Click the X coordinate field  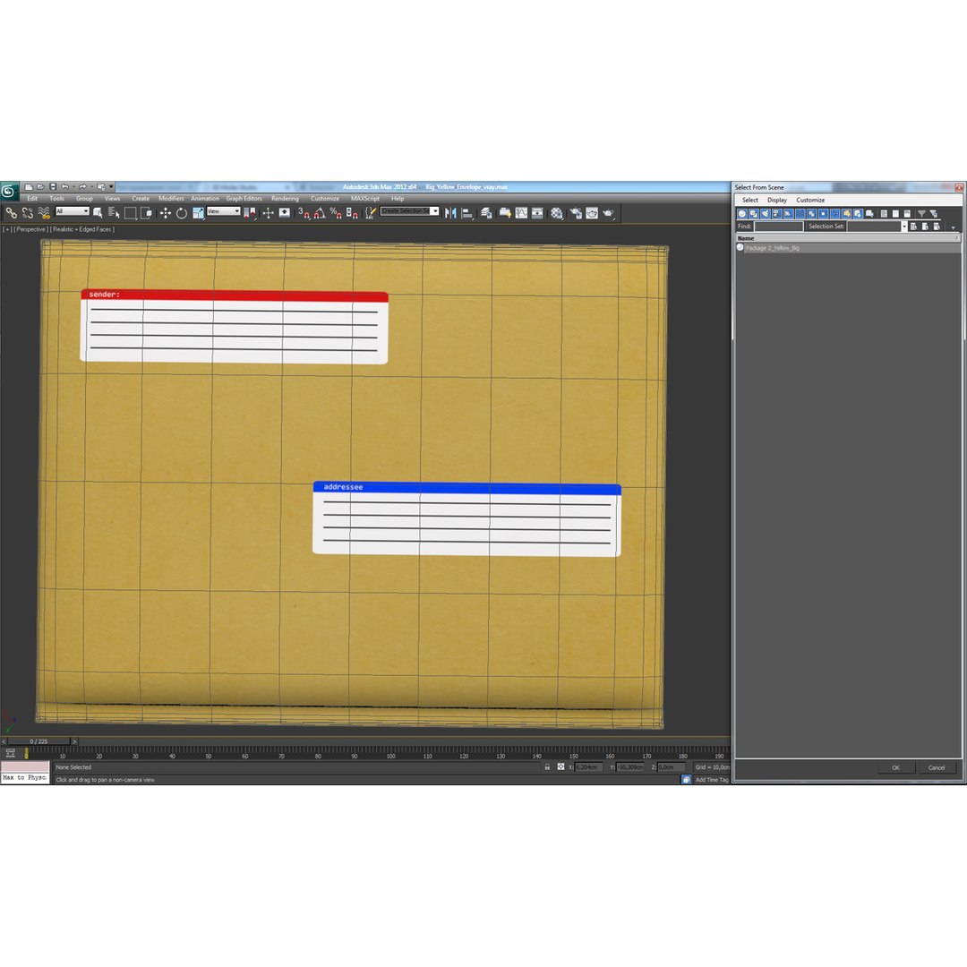pos(587,767)
